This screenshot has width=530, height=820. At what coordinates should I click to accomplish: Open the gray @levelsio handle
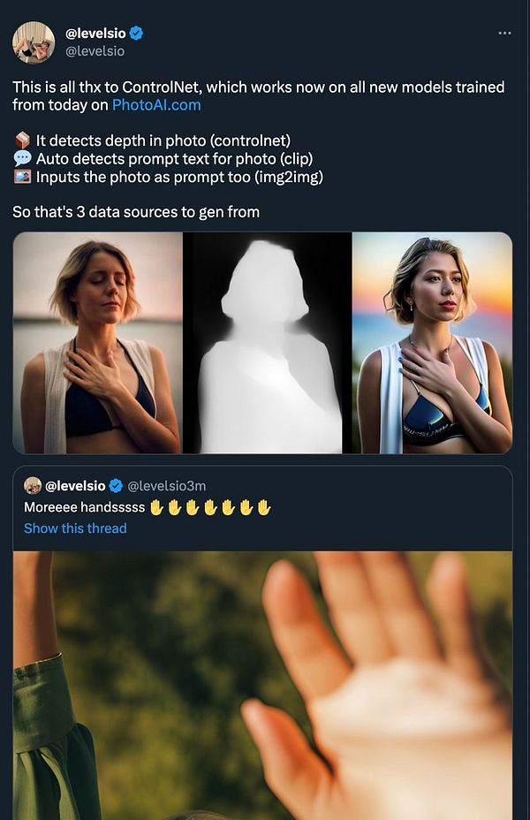click(x=95, y=51)
